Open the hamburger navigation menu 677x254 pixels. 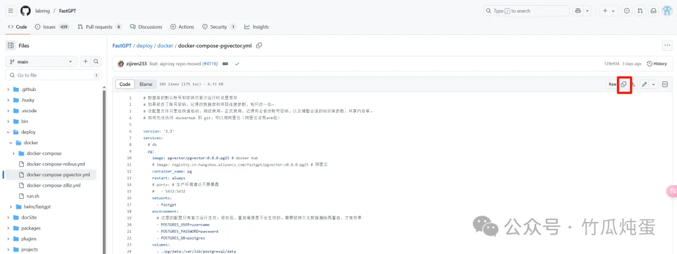[11, 11]
